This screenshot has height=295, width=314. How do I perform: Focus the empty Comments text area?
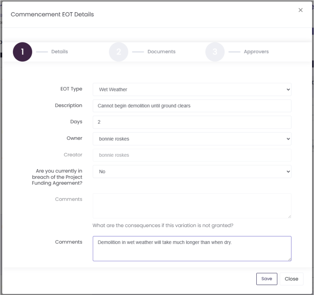(x=192, y=206)
